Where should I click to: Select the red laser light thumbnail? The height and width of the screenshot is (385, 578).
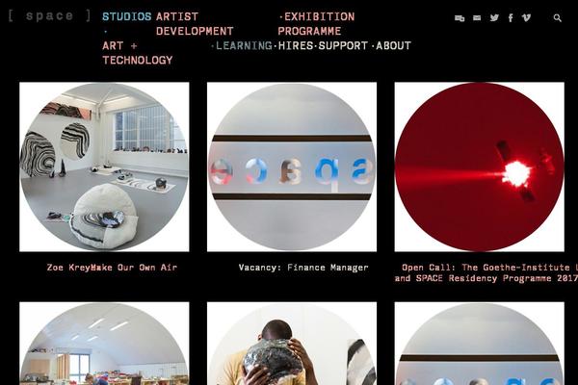pyautogui.click(x=479, y=167)
